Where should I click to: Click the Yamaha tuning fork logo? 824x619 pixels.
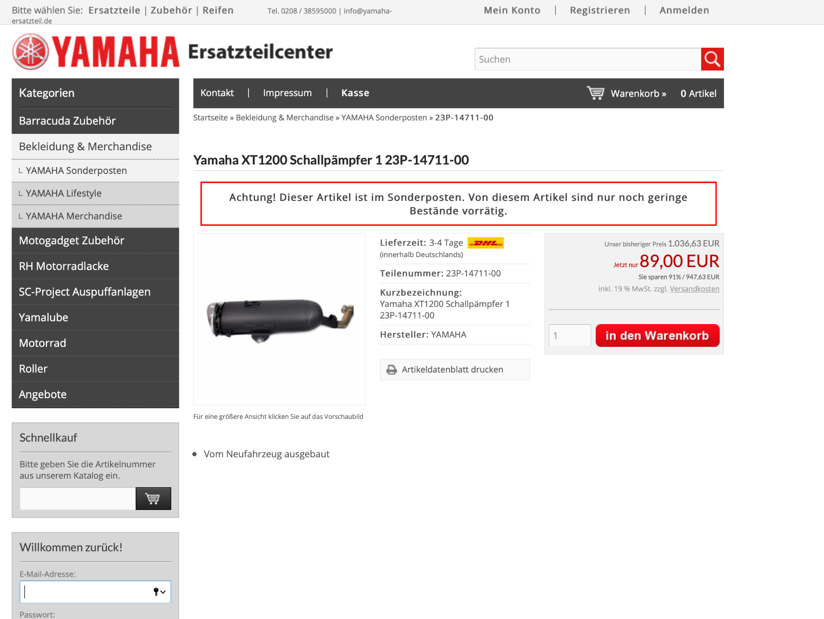coord(30,52)
